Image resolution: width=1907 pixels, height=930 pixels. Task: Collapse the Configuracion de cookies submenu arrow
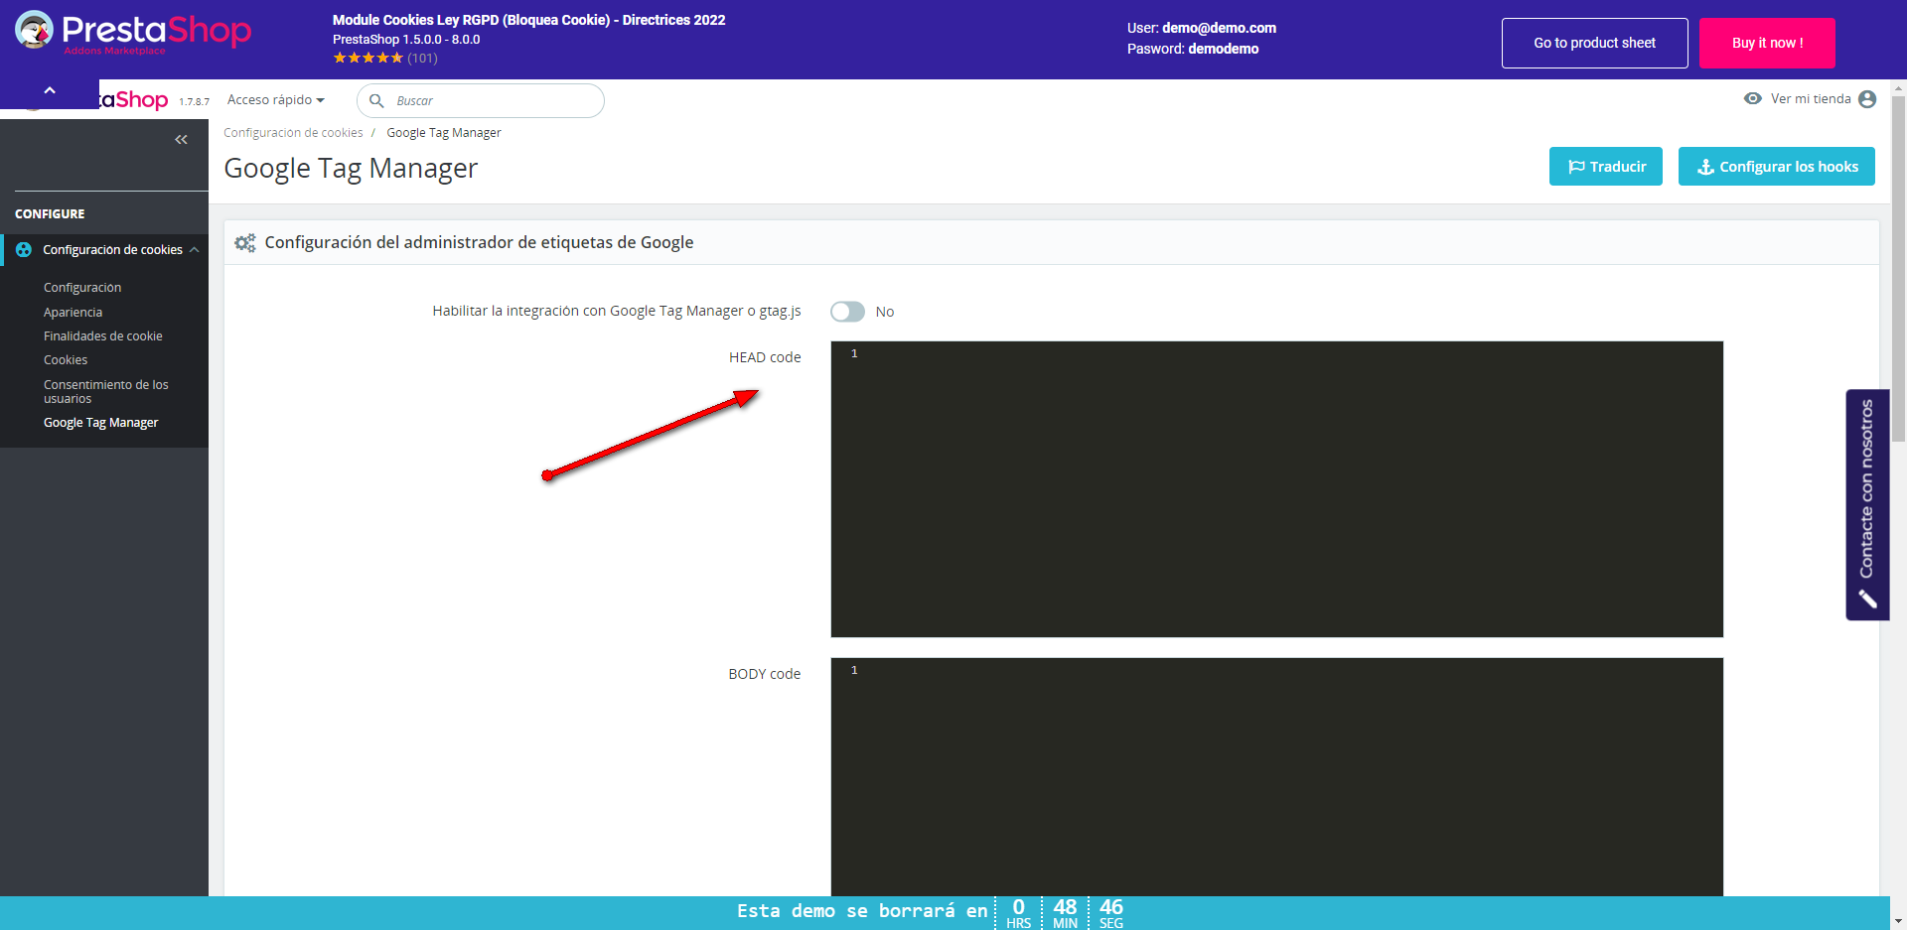(195, 250)
